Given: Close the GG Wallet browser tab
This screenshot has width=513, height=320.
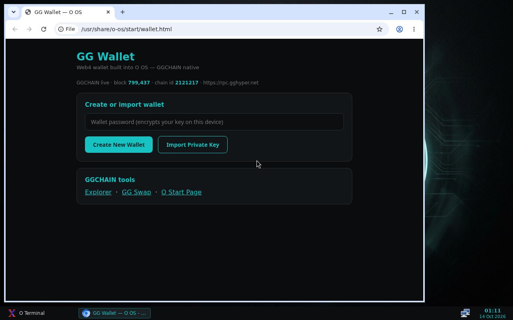Looking at the screenshot, I should 108,12.
